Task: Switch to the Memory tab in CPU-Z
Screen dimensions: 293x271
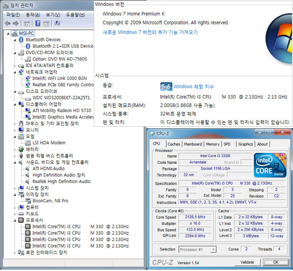Action: pyautogui.click(x=212, y=144)
